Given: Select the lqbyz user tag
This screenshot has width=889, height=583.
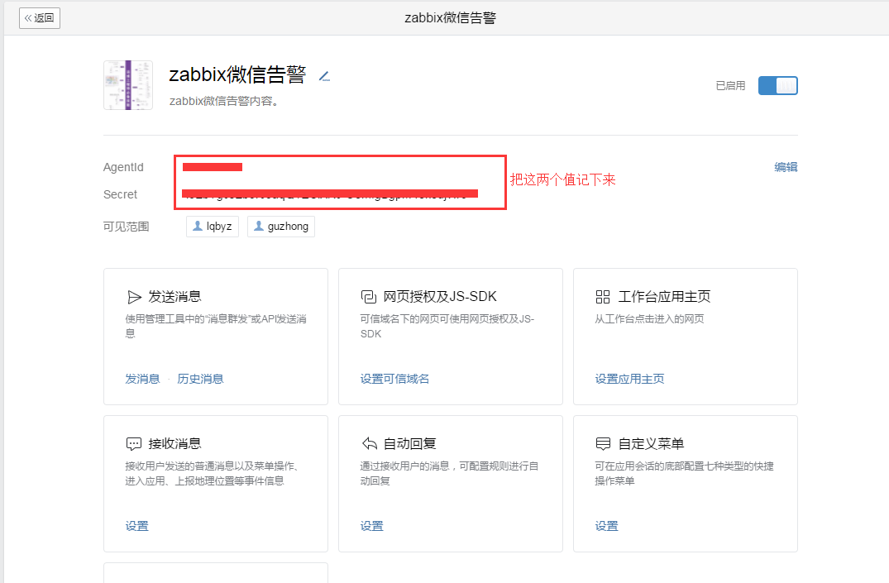Looking at the screenshot, I should pos(213,227).
